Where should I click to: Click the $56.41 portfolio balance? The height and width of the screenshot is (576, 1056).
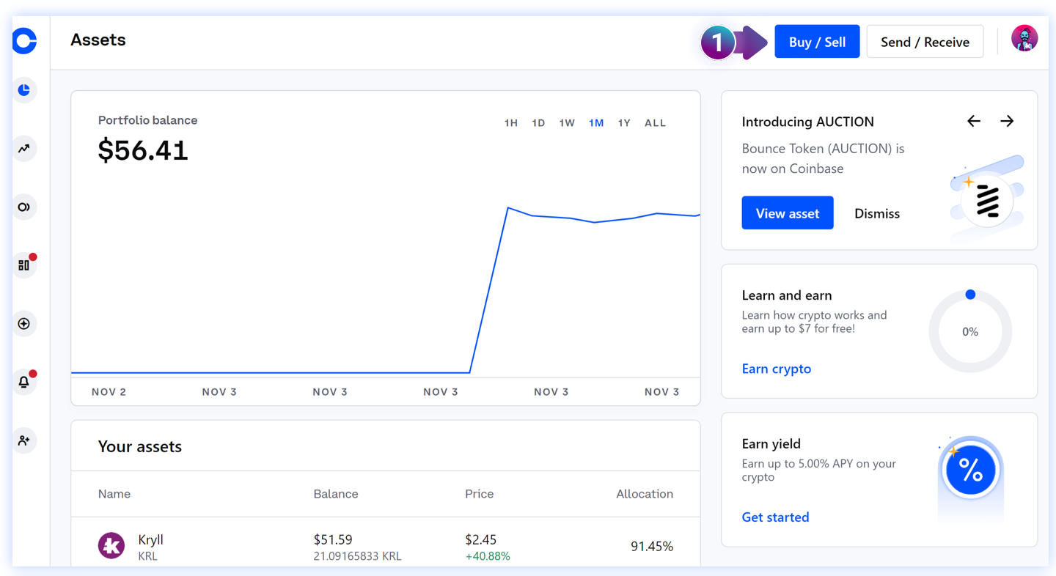click(143, 150)
